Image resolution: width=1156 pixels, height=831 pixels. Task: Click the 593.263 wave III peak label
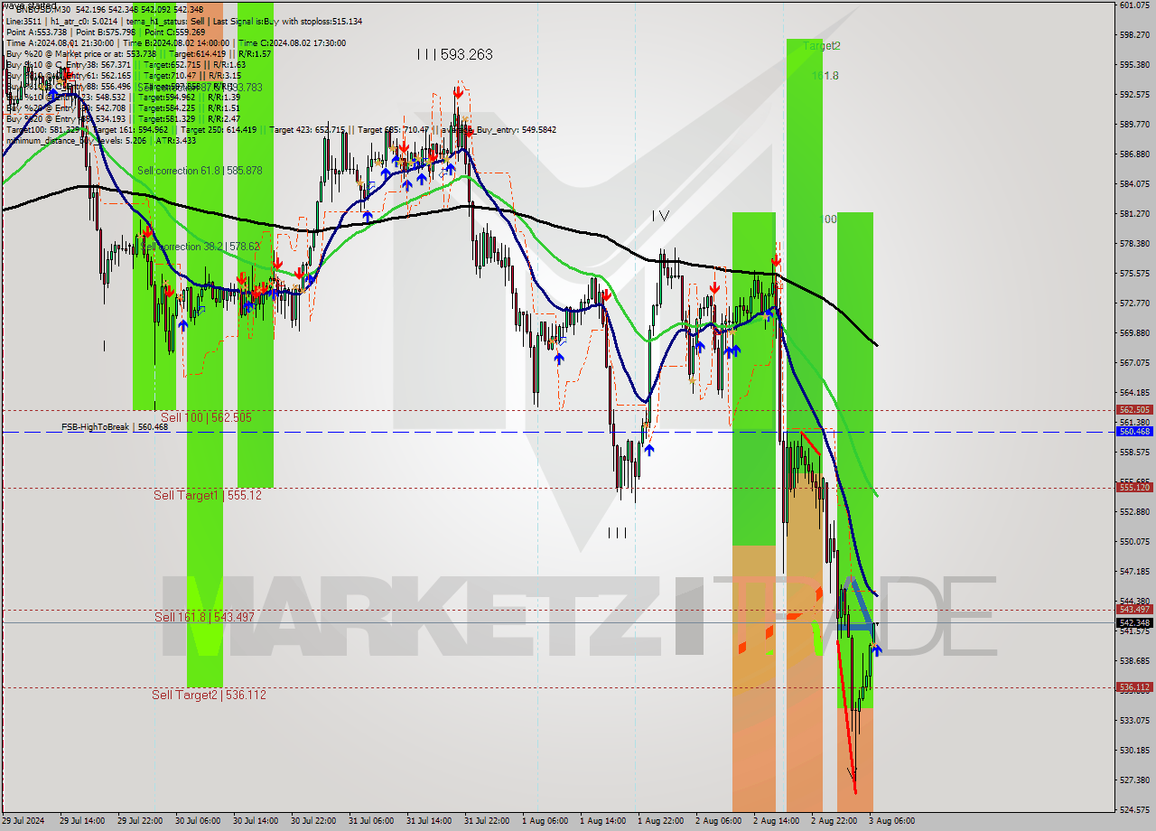tap(455, 54)
